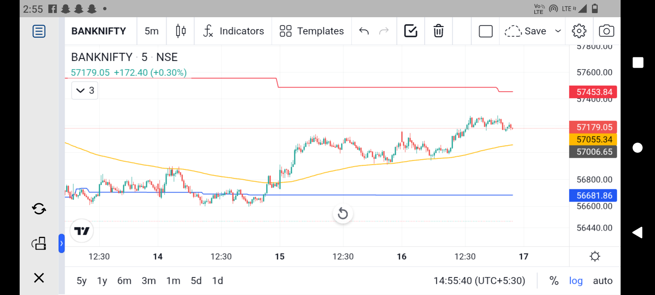Open timezone menu at 14:55:40 (UTC+5:30)

click(x=479, y=281)
